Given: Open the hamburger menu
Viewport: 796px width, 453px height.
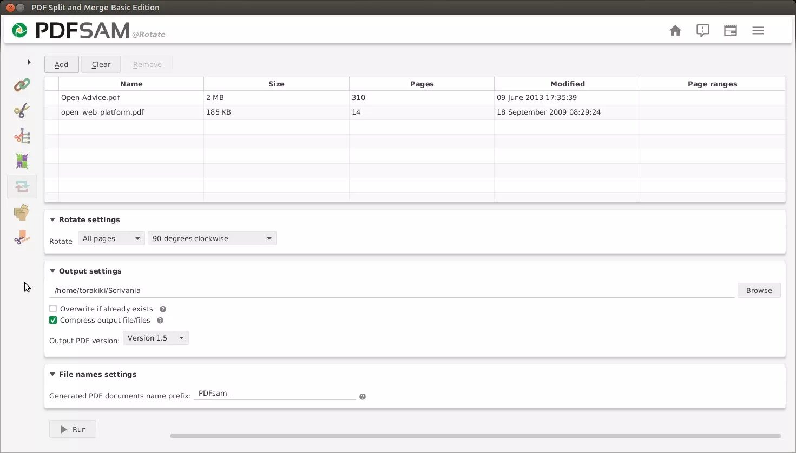Looking at the screenshot, I should tap(758, 31).
